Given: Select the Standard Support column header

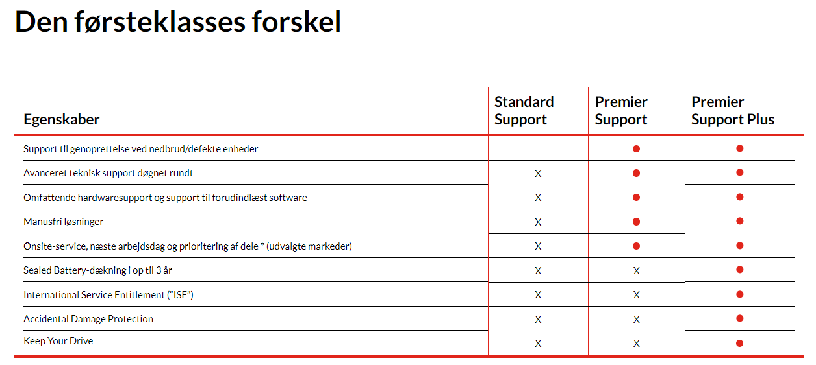Looking at the screenshot, I should tap(524, 111).
